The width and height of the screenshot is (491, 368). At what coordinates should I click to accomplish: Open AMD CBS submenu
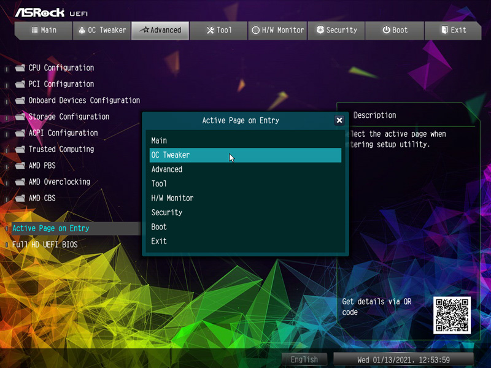click(42, 198)
